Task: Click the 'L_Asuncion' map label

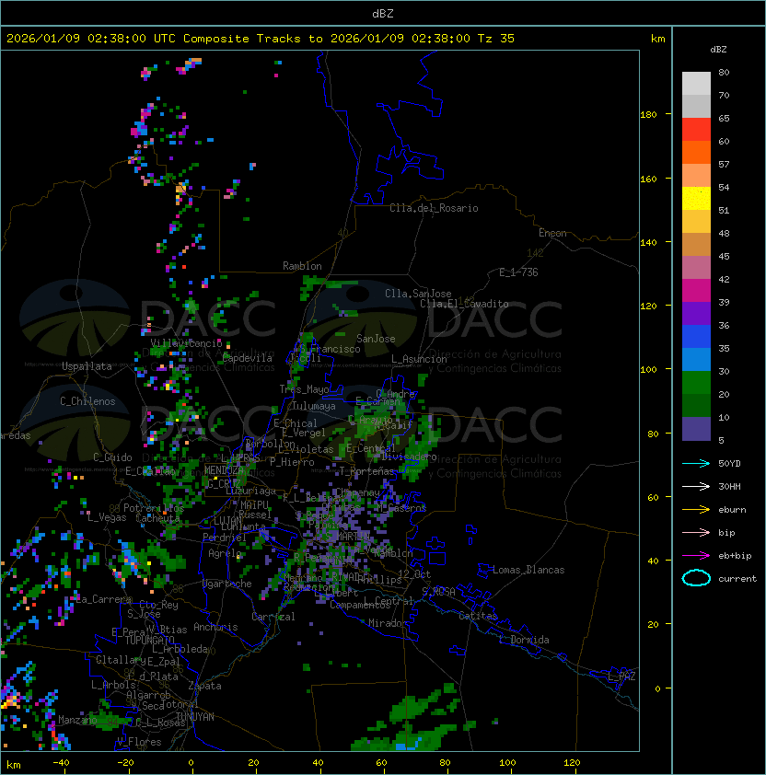Action: tap(419, 359)
